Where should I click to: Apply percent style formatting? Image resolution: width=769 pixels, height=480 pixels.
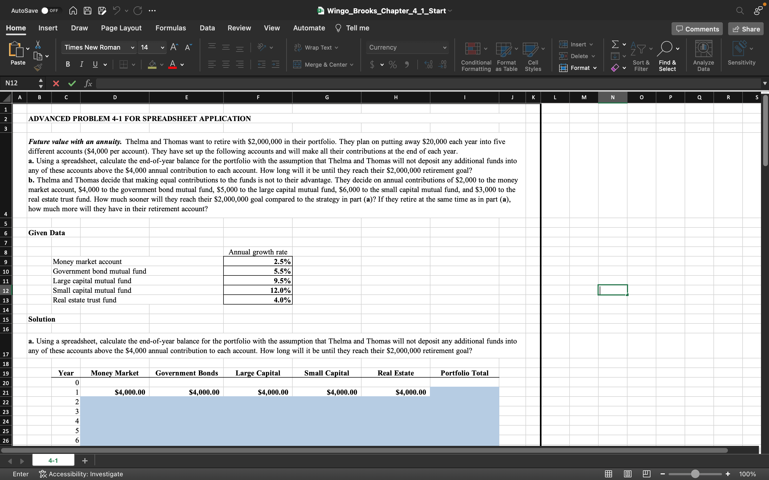tap(393, 65)
